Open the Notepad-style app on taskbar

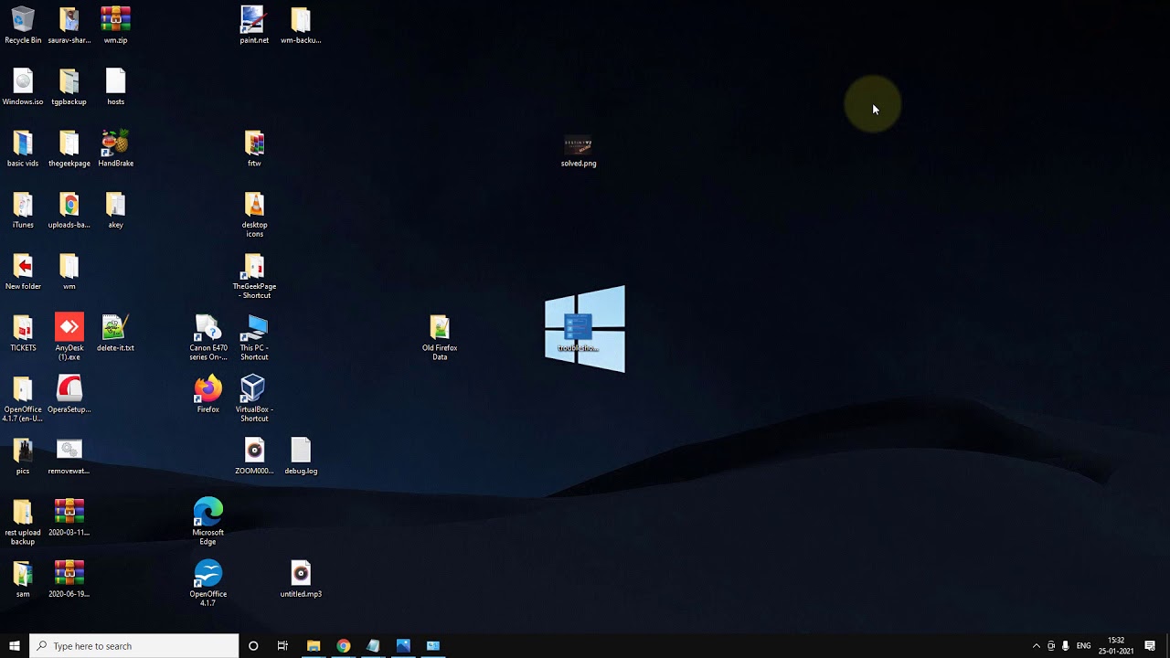pyautogui.click(x=373, y=646)
